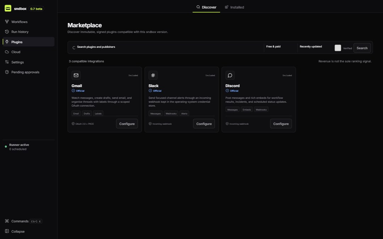Click the 0 scheduled status text
This screenshot has height=239, width=383.
18,149
